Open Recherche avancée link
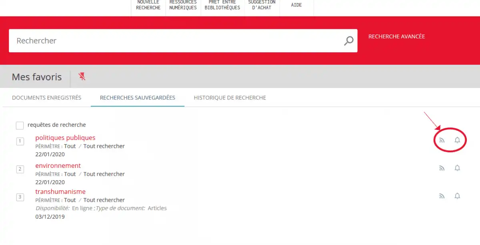The image size is (480, 245). [x=397, y=36]
